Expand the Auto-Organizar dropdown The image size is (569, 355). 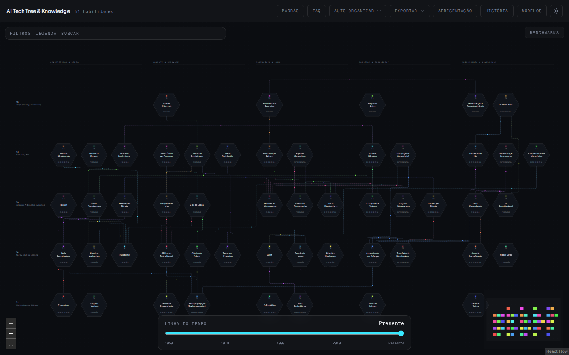pos(358,11)
